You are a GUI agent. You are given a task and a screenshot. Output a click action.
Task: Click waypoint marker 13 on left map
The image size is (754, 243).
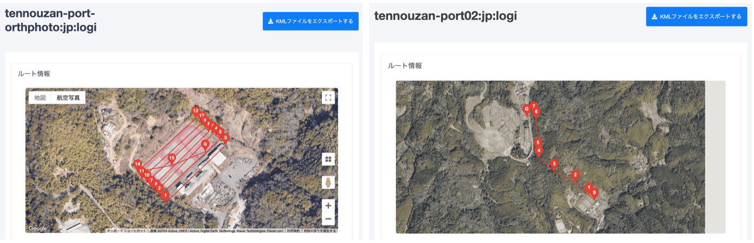(196, 111)
